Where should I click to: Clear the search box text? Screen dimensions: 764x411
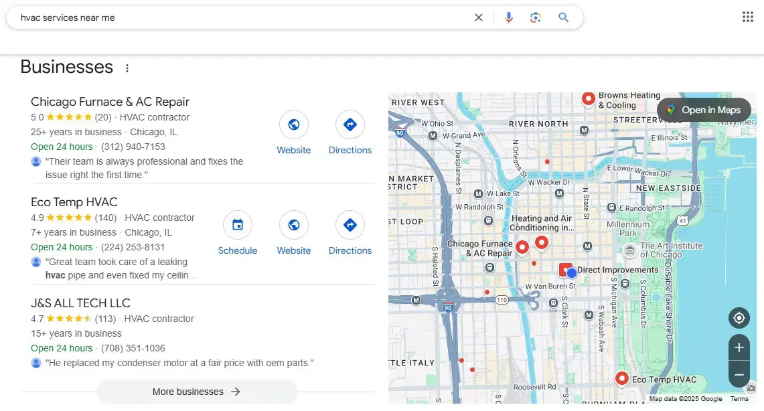click(479, 17)
